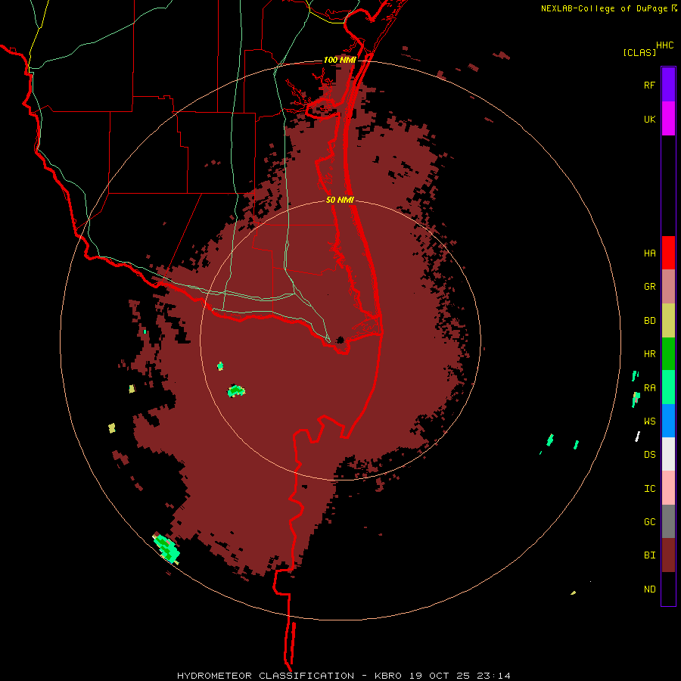Click the HR legend label
The height and width of the screenshot is (681, 681).
click(x=649, y=354)
